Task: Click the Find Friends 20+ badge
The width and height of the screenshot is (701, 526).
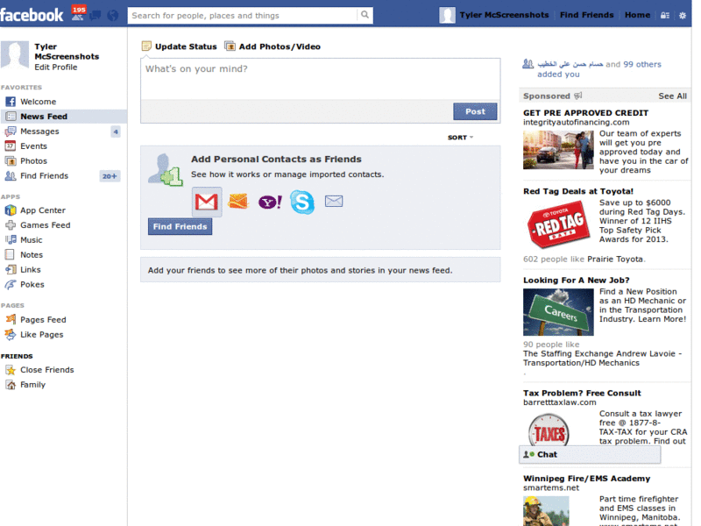Action: tap(110, 176)
